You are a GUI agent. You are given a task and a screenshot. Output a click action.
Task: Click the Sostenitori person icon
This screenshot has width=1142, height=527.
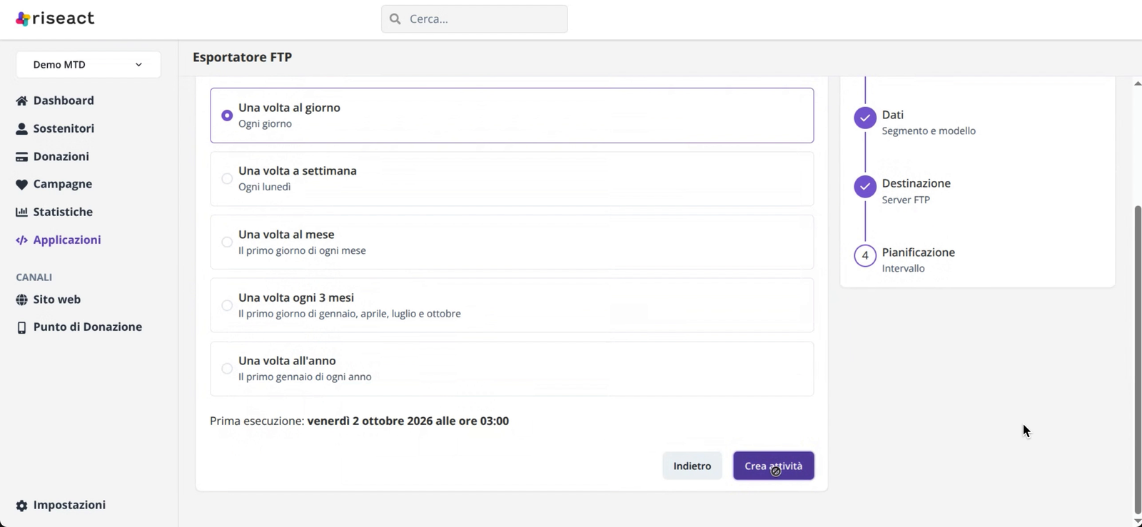point(21,128)
